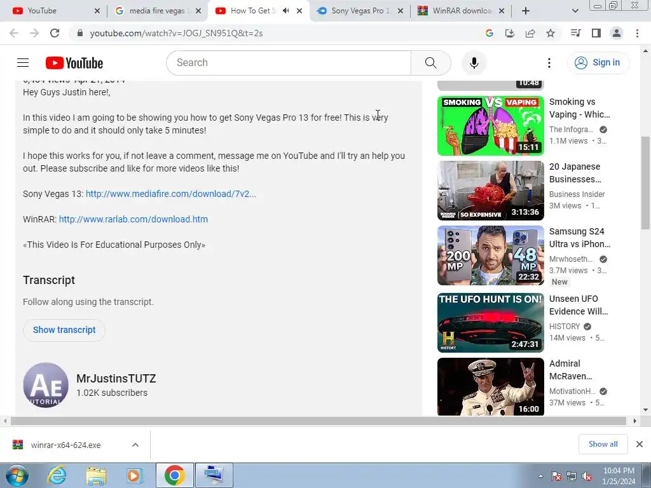Open the Windows Start menu
651x488 pixels.
[x=17, y=475]
